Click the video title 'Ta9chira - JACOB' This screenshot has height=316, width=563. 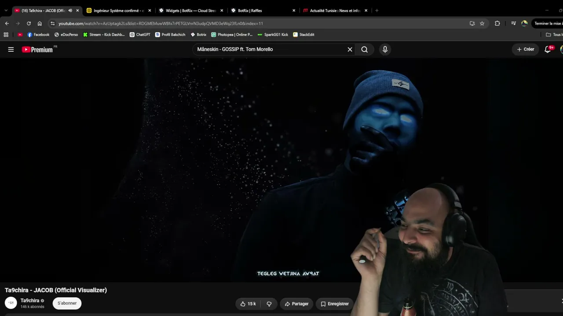click(x=56, y=290)
